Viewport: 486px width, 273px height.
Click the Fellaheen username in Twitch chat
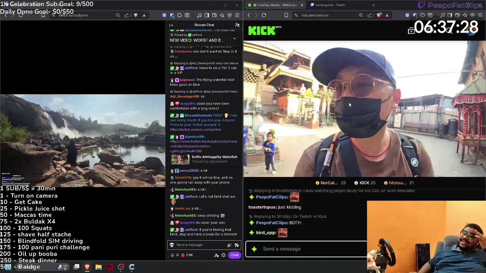183,51
